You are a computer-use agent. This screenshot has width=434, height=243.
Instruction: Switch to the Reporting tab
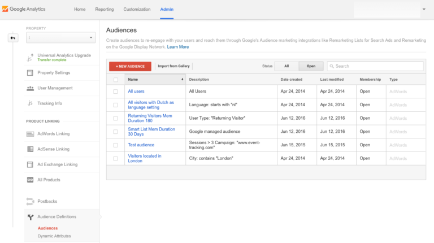tap(104, 10)
